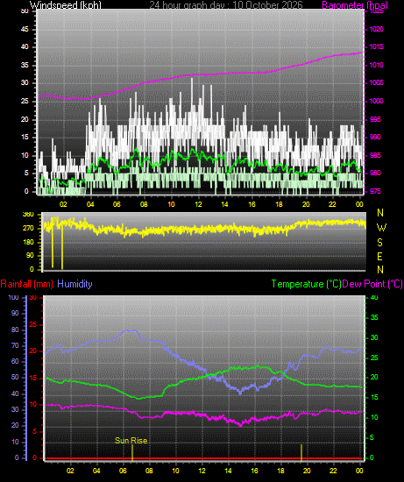Viewport: 404px width, 482px height.
Task: Click the Windspeed (kph) axis title
Action: coord(66,5)
